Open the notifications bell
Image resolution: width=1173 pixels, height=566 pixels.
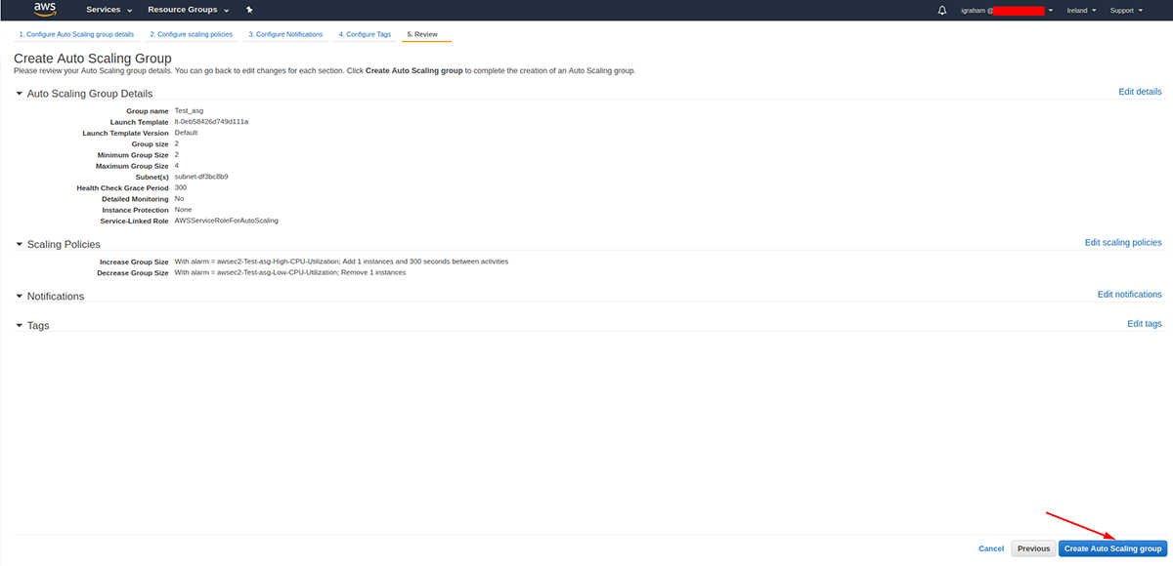(940, 10)
